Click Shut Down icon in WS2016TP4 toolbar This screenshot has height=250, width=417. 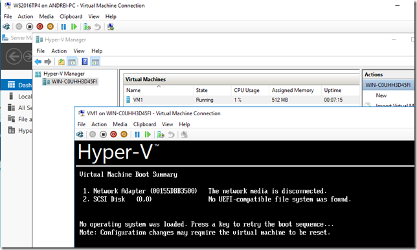[39, 27]
